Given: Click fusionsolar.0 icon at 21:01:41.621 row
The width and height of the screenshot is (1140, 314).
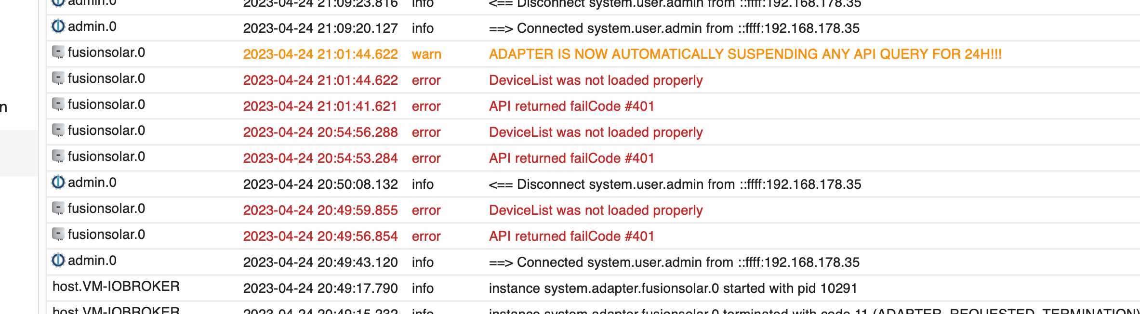Looking at the screenshot, I should tap(58, 104).
